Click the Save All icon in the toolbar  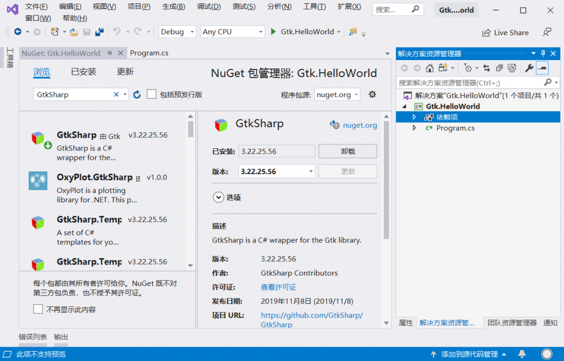point(99,32)
